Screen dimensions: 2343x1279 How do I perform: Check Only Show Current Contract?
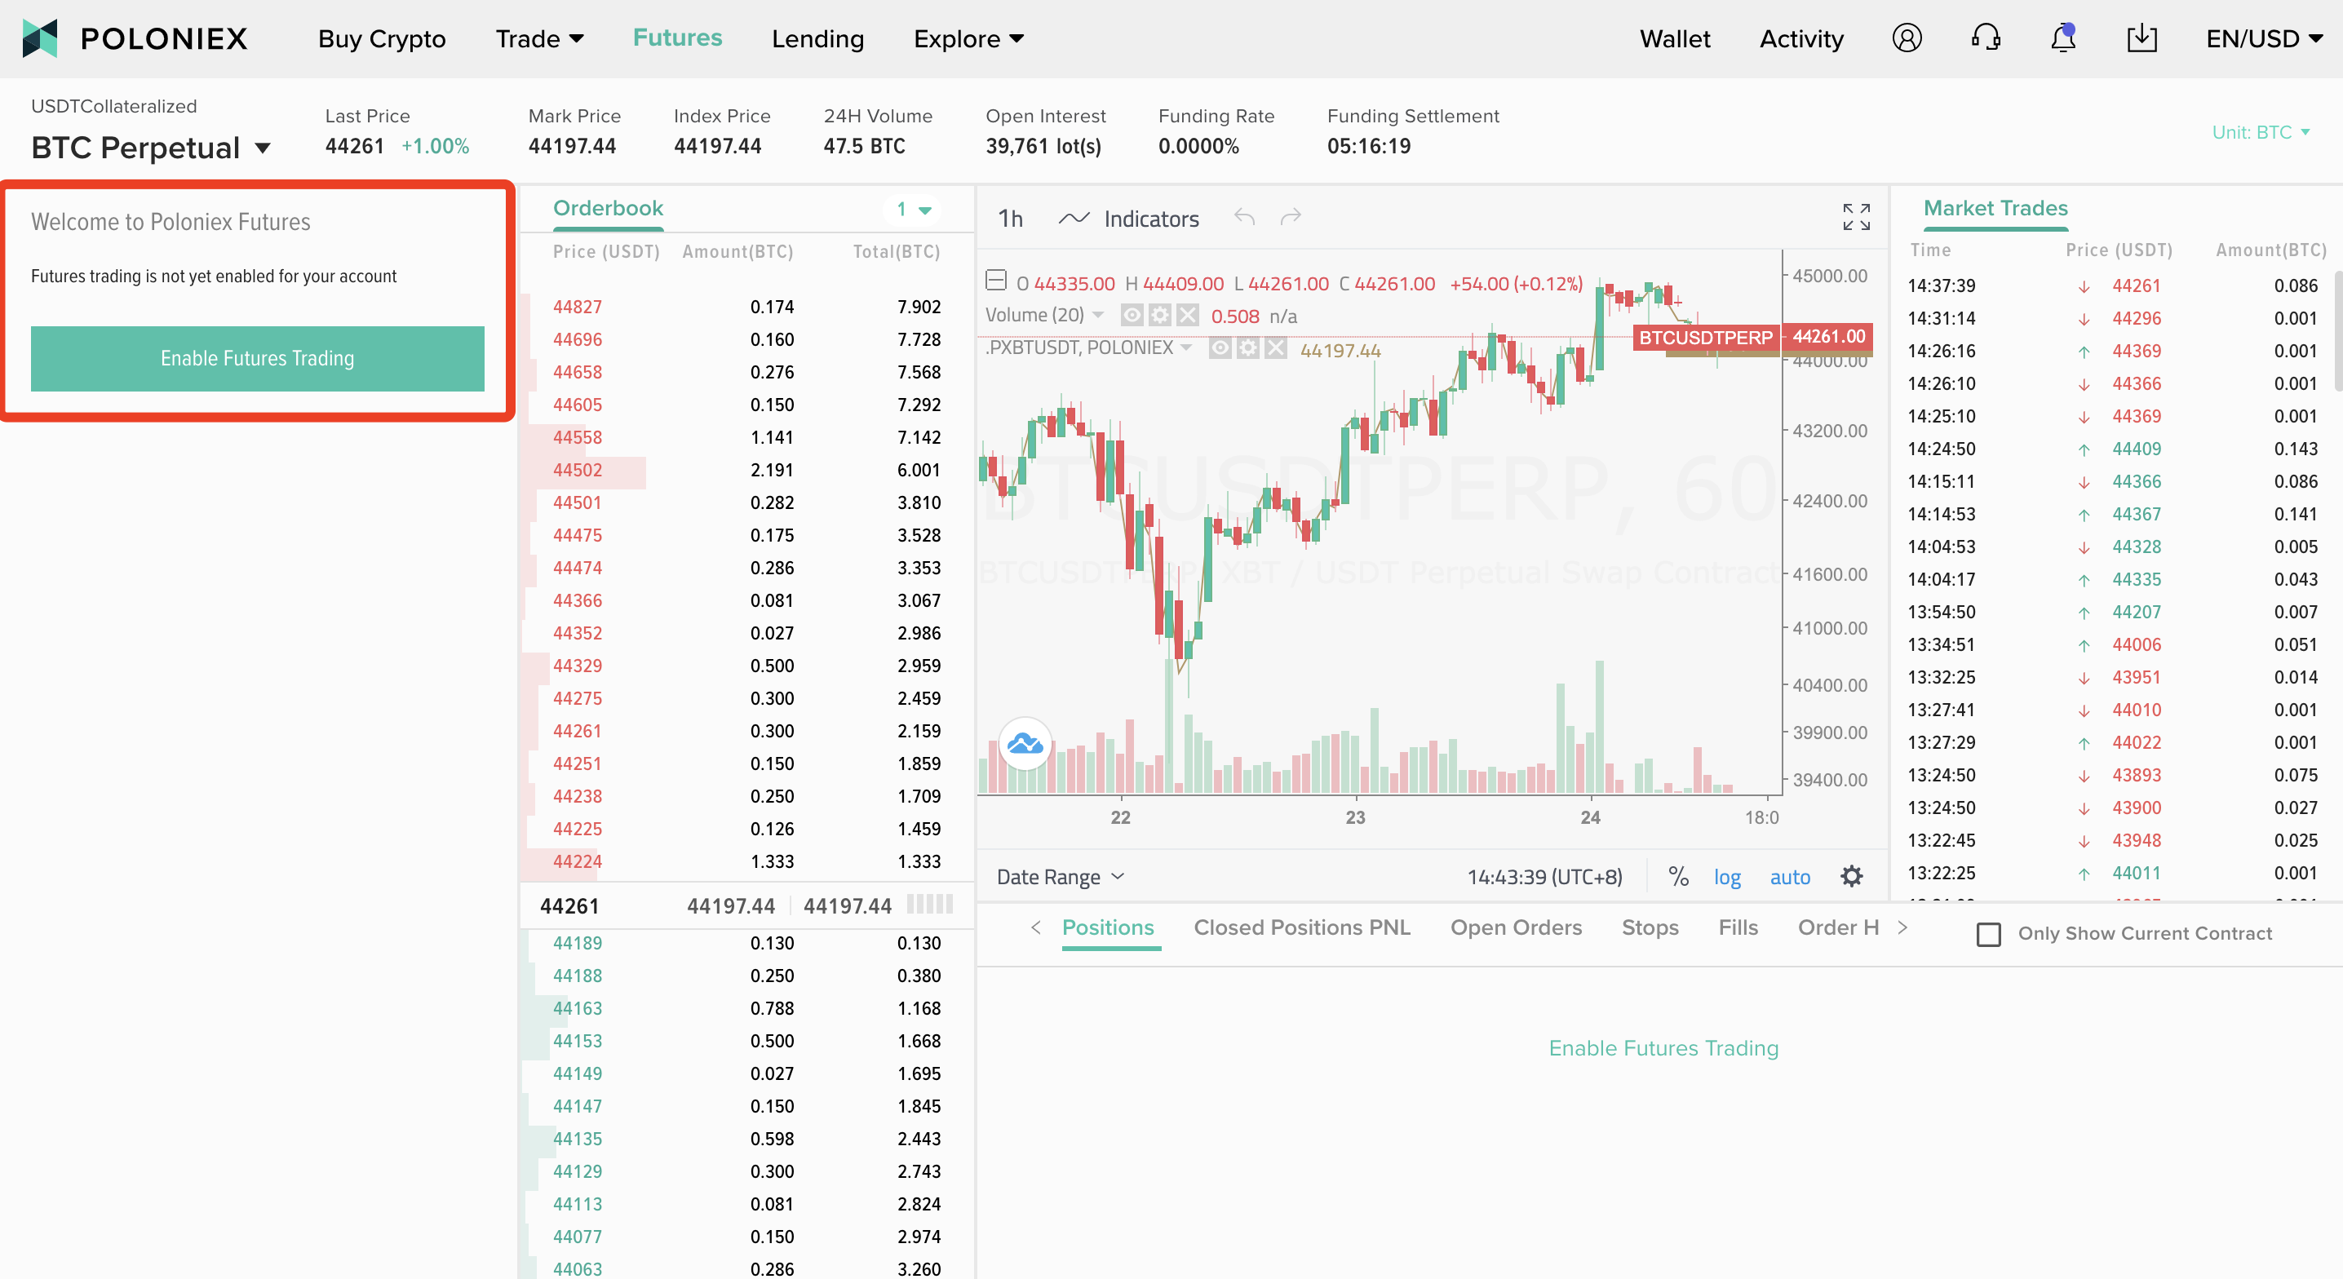[x=1989, y=934]
